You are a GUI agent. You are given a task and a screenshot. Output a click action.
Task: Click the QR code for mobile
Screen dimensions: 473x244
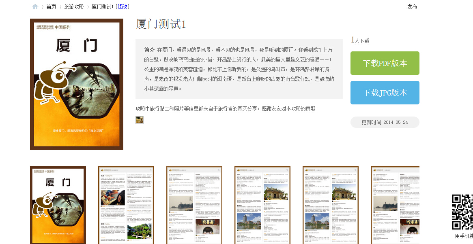pyautogui.click(x=462, y=212)
